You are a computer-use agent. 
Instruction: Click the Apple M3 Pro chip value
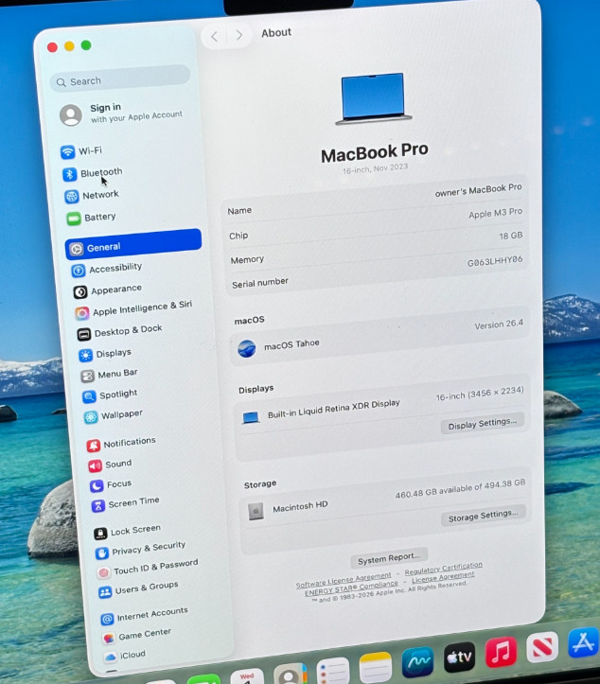[495, 213]
